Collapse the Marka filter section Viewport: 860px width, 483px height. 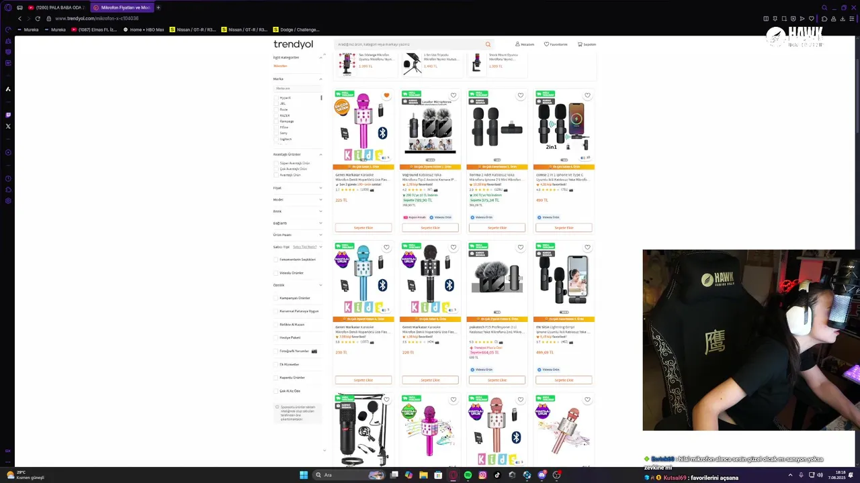tap(320, 79)
